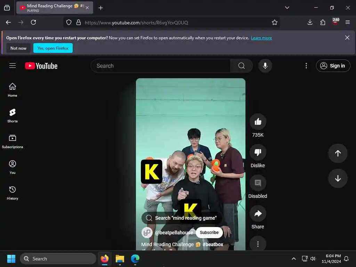Click the Windows taskbar search box

click(58, 259)
